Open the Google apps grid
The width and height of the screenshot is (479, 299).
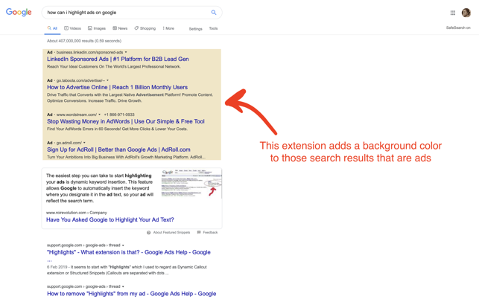[453, 13]
